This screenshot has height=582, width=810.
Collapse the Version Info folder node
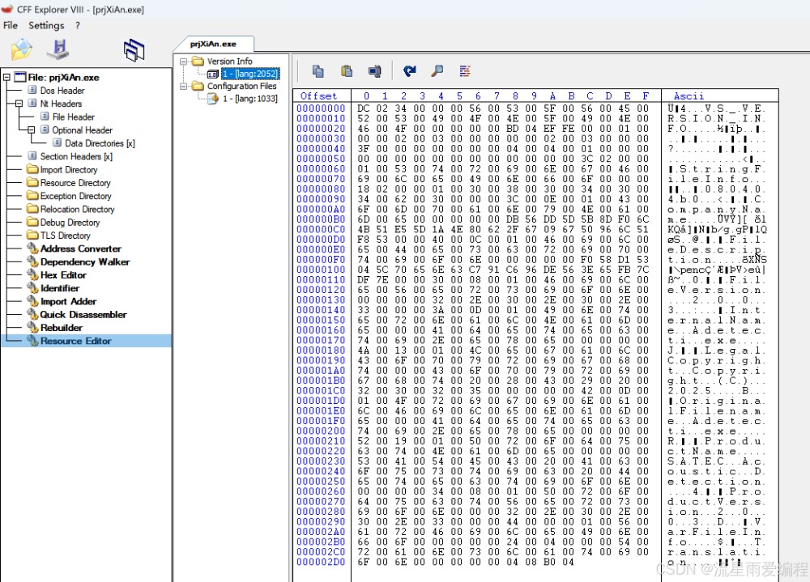click(184, 62)
